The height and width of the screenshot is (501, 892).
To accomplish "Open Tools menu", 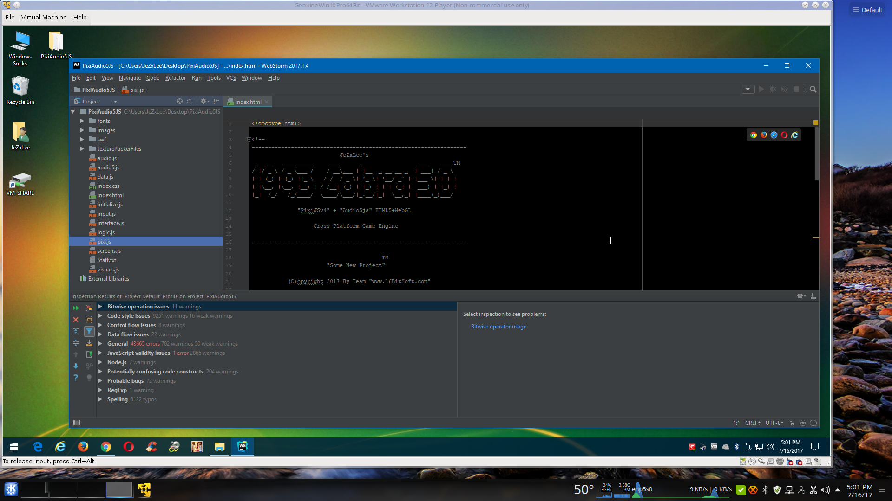I will [x=214, y=78].
